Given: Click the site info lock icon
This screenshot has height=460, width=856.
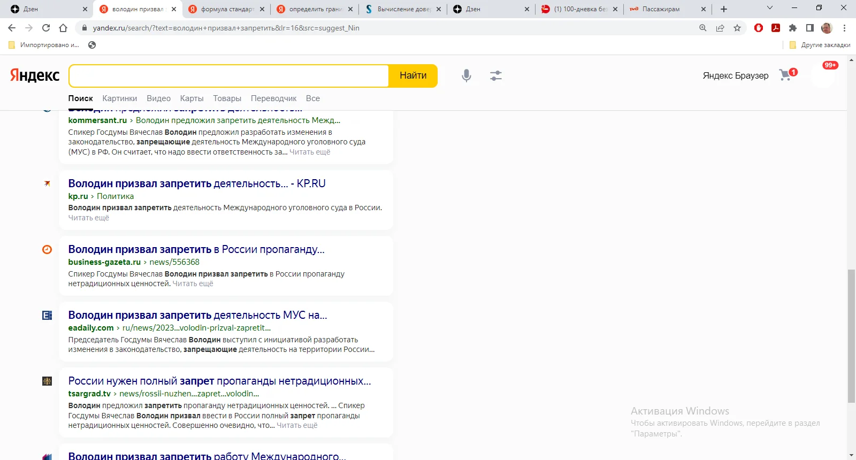Looking at the screenshot, I should pos(84,28).
